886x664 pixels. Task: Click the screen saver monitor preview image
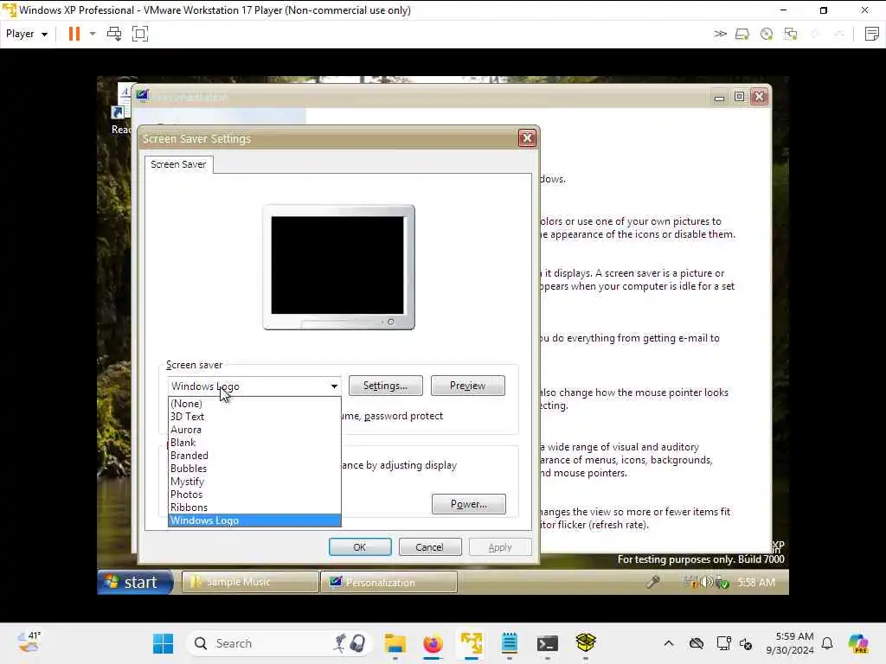tap(338, 267)
